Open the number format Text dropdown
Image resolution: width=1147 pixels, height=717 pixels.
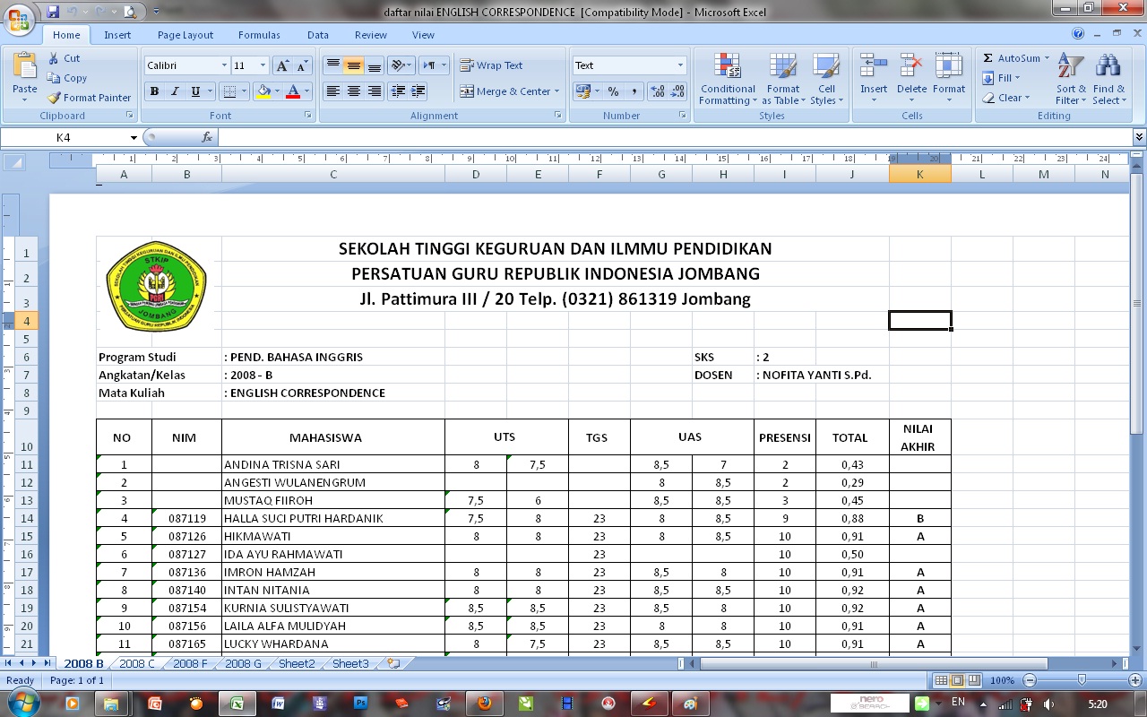680,65
